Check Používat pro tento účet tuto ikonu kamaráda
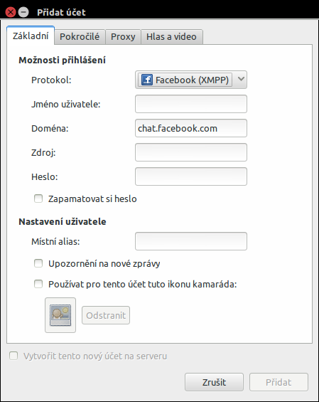Viewport: 319px width, 402px height. pyautogui.click(x=38, y=284)
